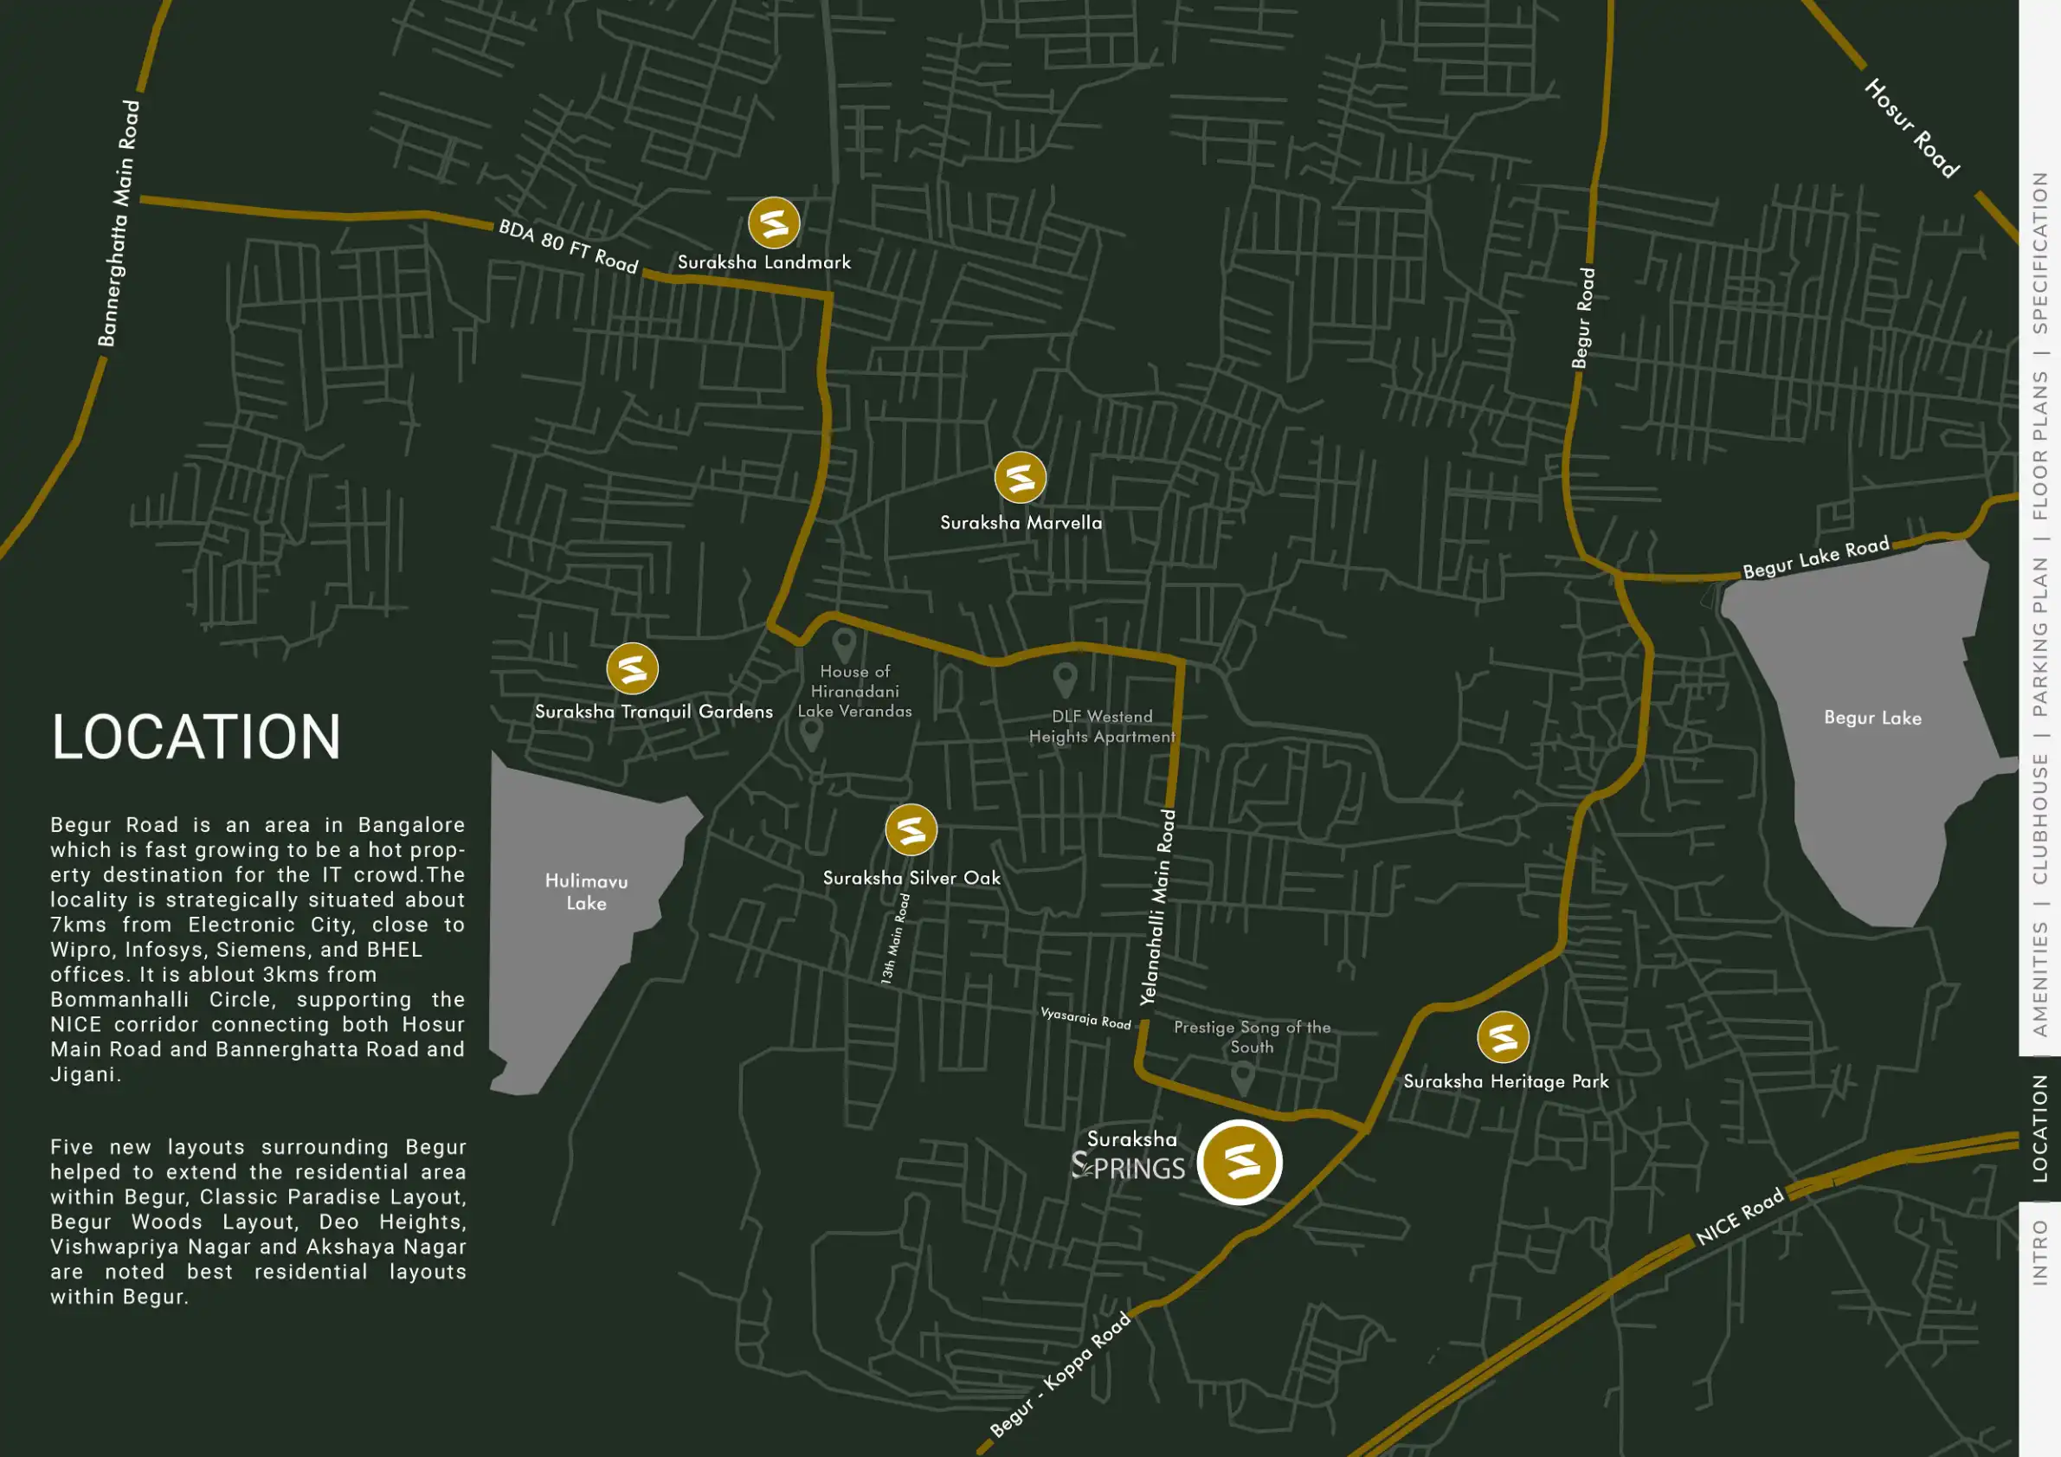Click the large Suraksha Springs logo marker
Image resolution: width=2061 pixels, height=1457 pixels.
pos(1240,1163)
